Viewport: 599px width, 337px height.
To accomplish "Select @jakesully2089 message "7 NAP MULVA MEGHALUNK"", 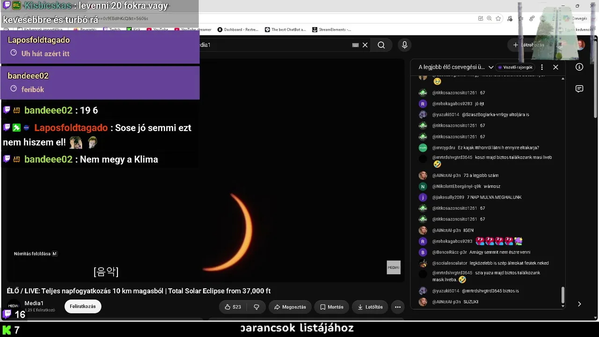I will coord(494,198).
